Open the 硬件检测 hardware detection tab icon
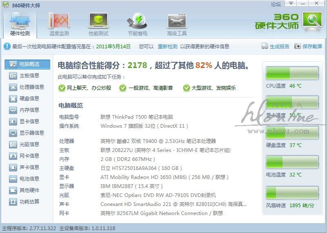 pyautogui.click(x=20, y=21)
